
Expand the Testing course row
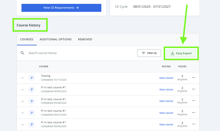pyautogui.click(x=22, y=78)
